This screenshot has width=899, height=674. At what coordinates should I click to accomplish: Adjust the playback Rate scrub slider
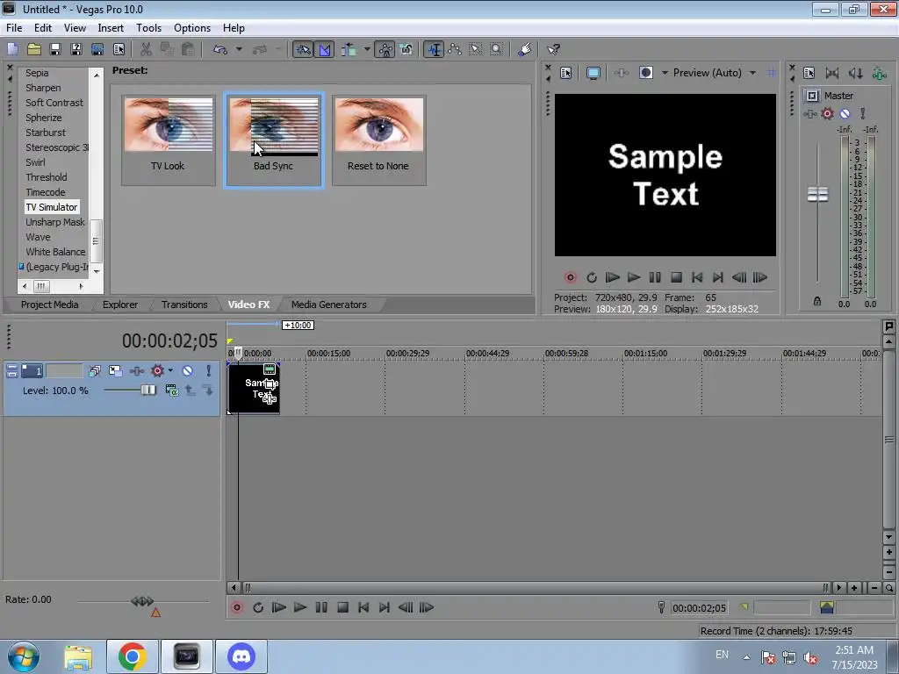pos(143,600)
